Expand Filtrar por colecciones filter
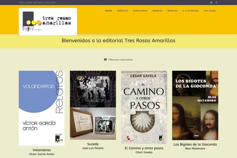The image size is (237, 158). tap(118, 60)
